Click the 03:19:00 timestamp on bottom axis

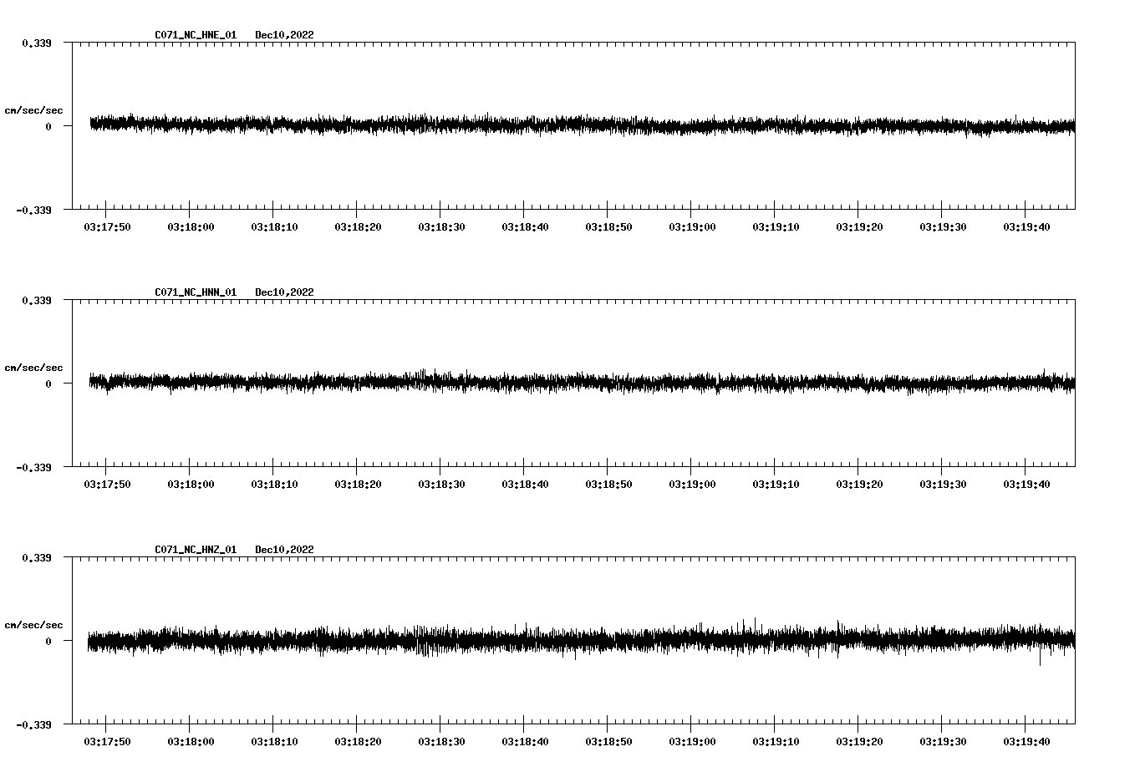(692, 740)
